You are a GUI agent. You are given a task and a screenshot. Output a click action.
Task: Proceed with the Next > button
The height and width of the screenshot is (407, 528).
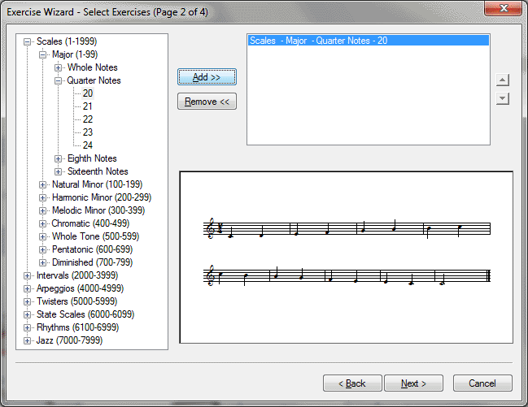[413, 383]
